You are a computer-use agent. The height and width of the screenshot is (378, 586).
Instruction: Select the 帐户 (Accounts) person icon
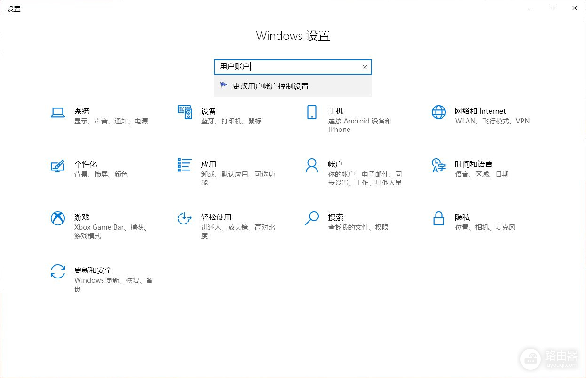(311, 165)
